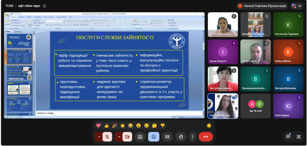307x146 pixels.
Task: Open the activities icon at bottom right
Action: tap(298, 137)
